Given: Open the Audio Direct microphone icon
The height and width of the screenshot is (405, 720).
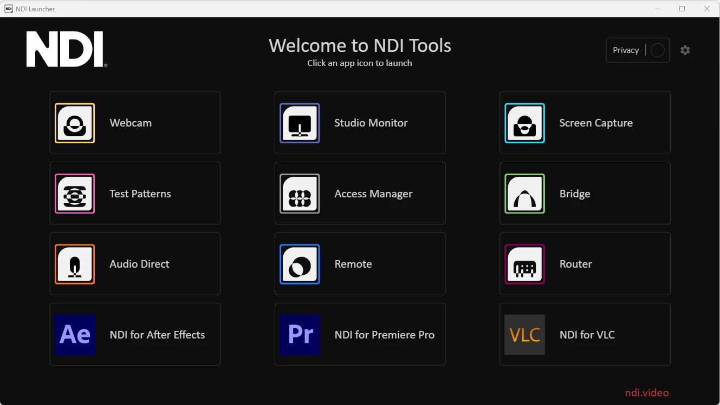Looking at the screenshot, I should click(x=75, y=264).
